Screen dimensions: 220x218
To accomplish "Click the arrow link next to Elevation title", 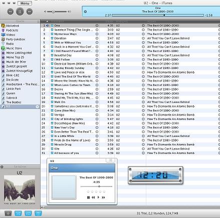I will [97, 38].
